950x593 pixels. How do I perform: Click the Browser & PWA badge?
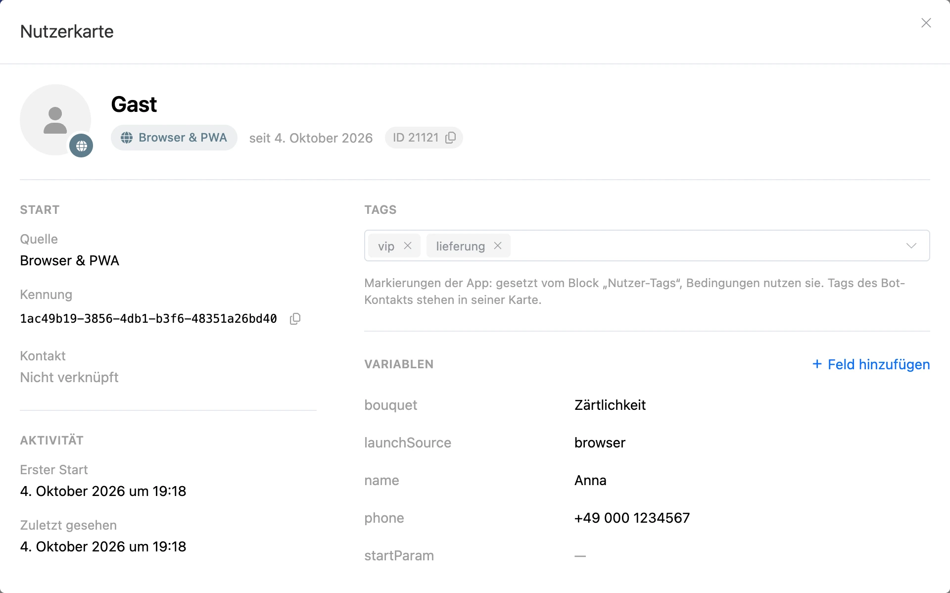pos(174,138)
